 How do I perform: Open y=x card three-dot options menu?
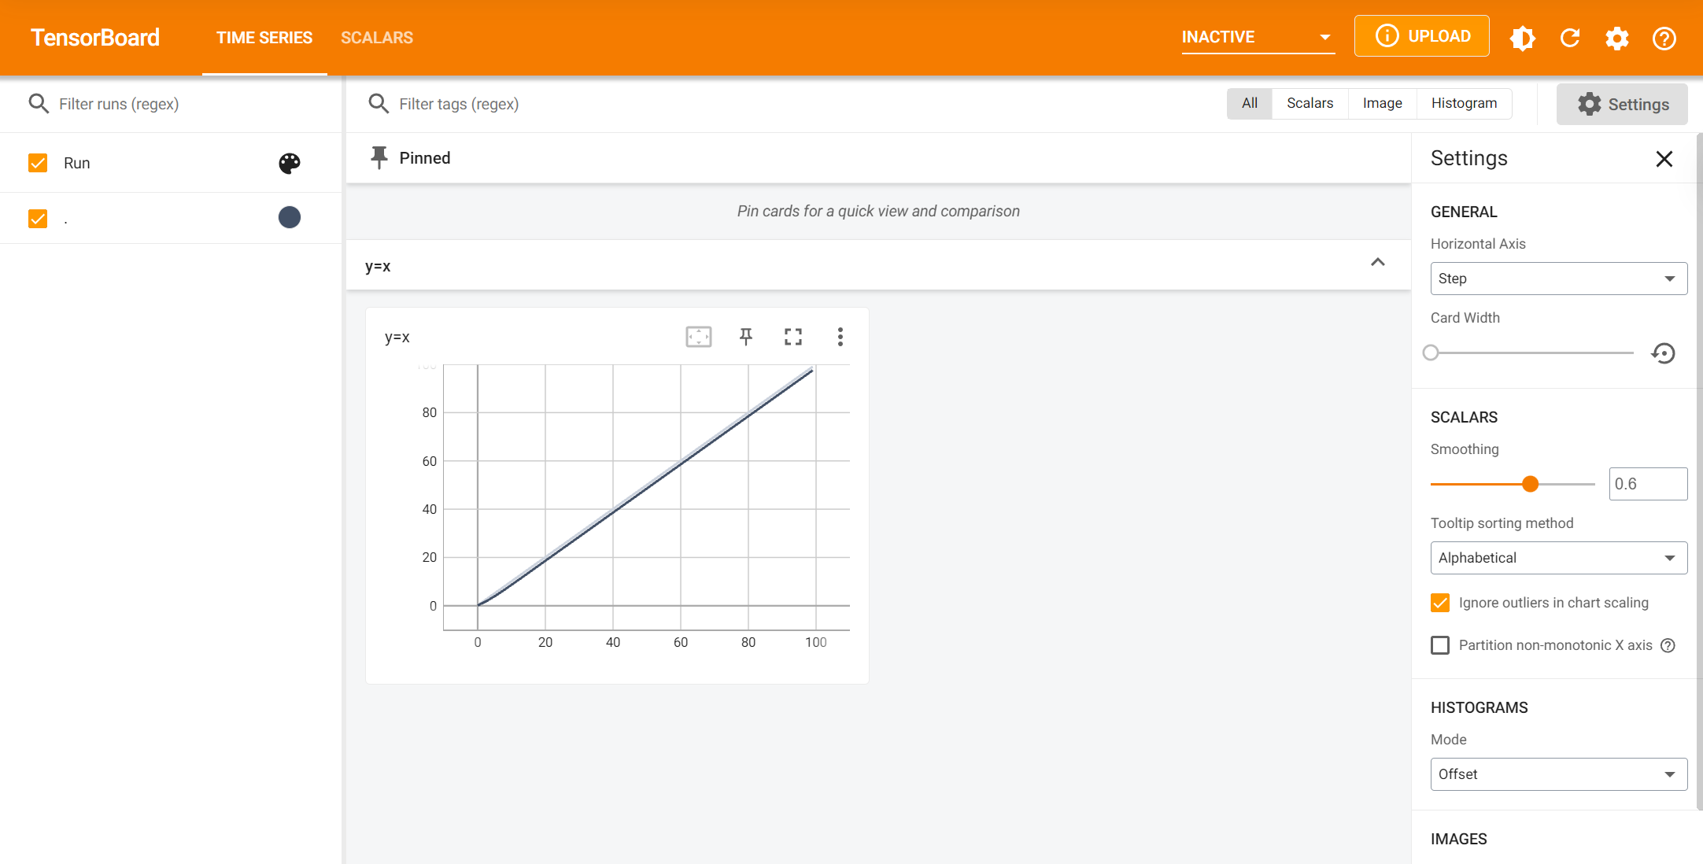(840, 337)
